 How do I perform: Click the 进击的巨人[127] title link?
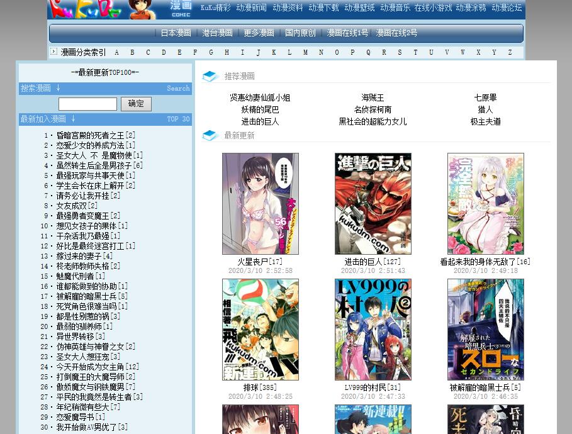(373, 262)
